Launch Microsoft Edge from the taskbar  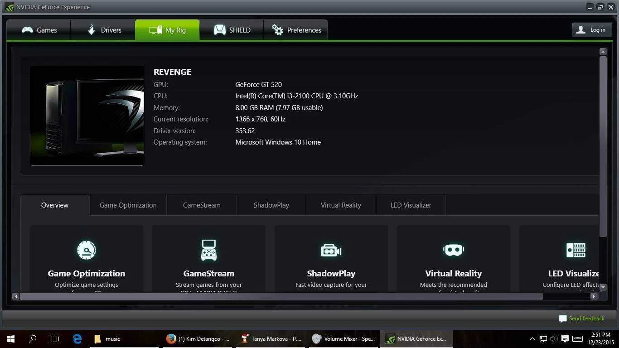[x=77, y=338]
